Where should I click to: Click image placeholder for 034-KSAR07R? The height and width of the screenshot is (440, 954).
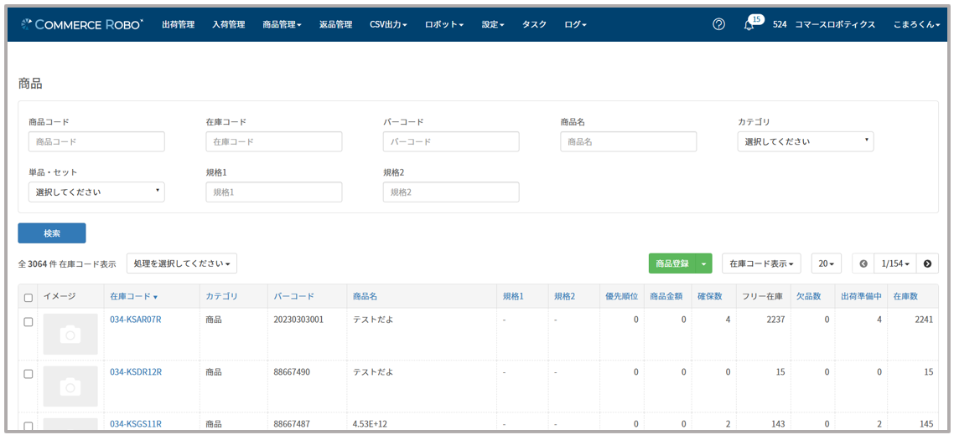[70, 334]
